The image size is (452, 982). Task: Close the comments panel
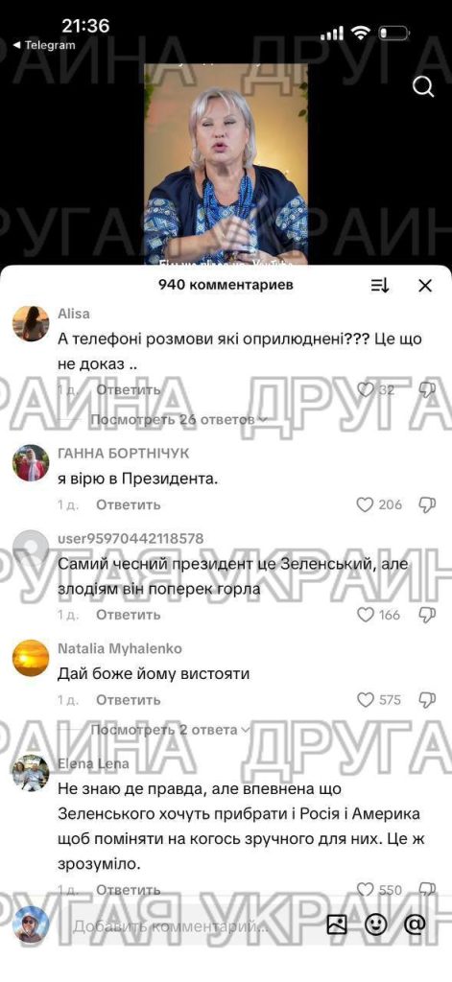pyautogui.click(x=425, y=286)
